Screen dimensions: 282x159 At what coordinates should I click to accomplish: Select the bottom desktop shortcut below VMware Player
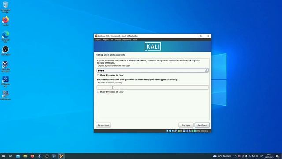[5, 95]
